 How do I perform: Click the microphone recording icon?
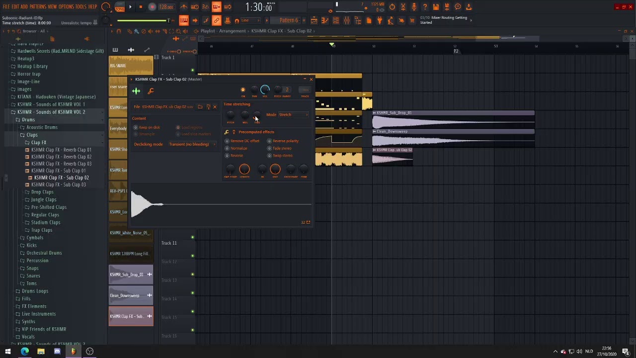coord(414,7)
